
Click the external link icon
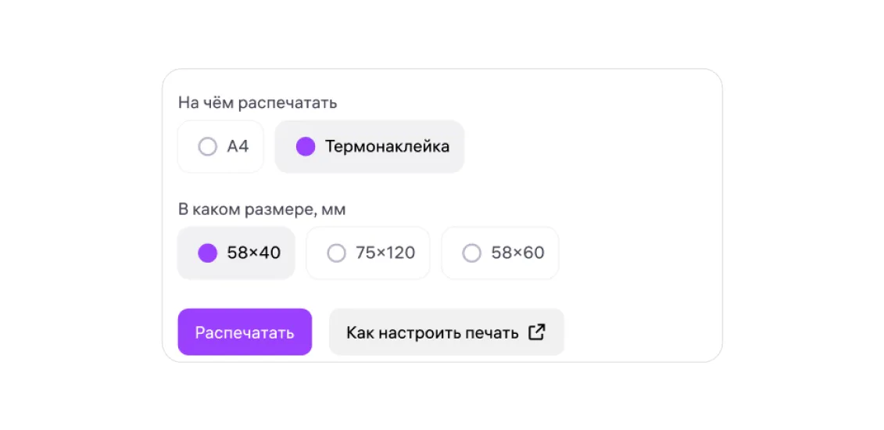click(536, 331)
